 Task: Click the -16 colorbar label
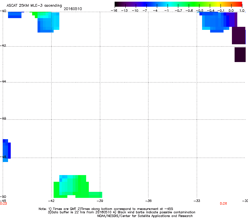[114, 11]
